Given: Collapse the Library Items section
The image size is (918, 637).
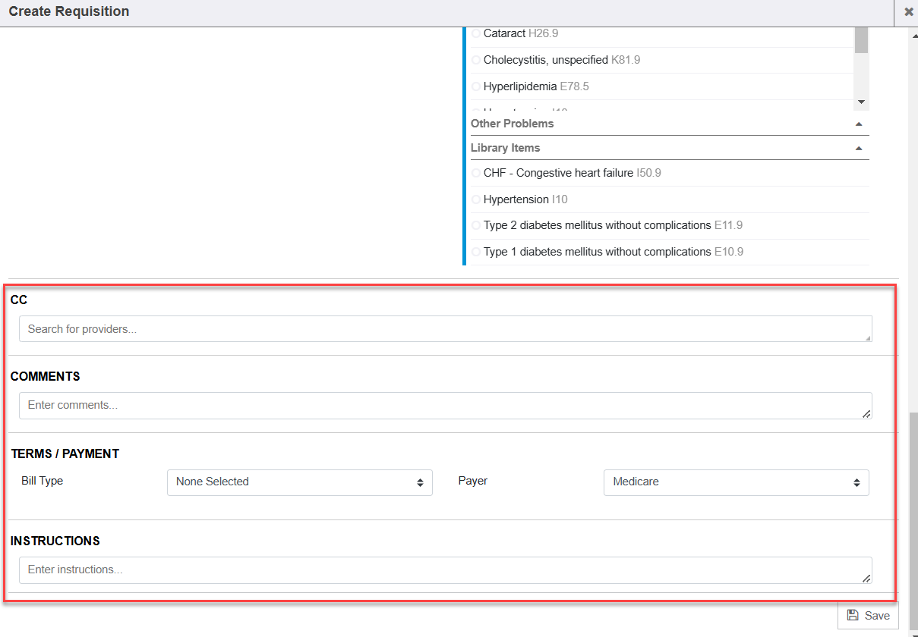Looking at the screenshot, I should click(x=859, y=148).
